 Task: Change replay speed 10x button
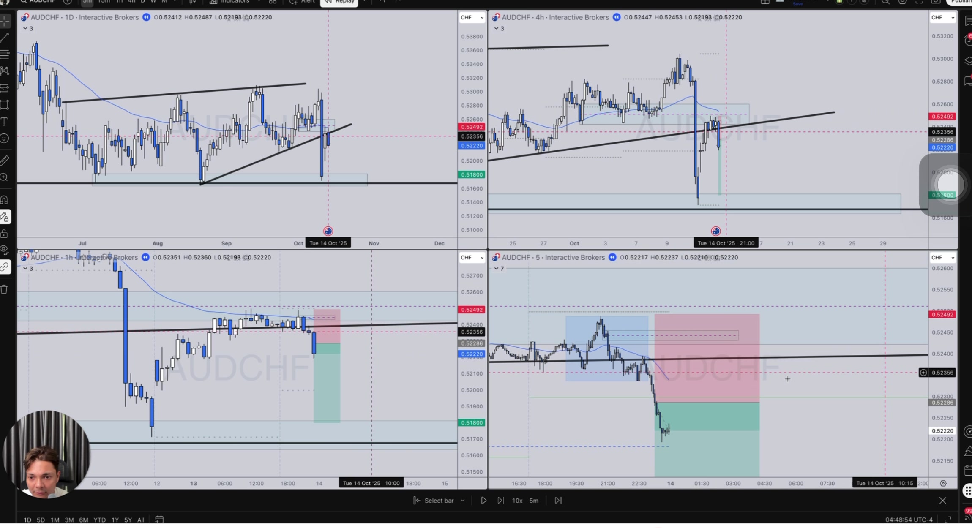(517, 501)
